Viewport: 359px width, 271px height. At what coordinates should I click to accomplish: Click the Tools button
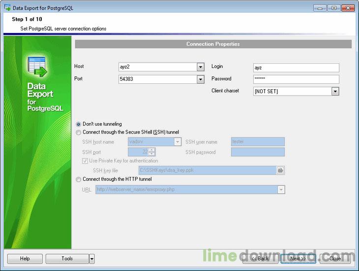pyautogui.click(x=67, y=259)
